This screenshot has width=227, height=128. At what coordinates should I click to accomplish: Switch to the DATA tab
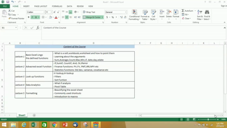coord(70,6)
